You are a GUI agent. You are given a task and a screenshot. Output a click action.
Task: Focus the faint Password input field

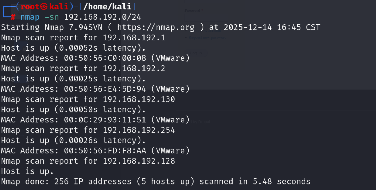(206, 18)
